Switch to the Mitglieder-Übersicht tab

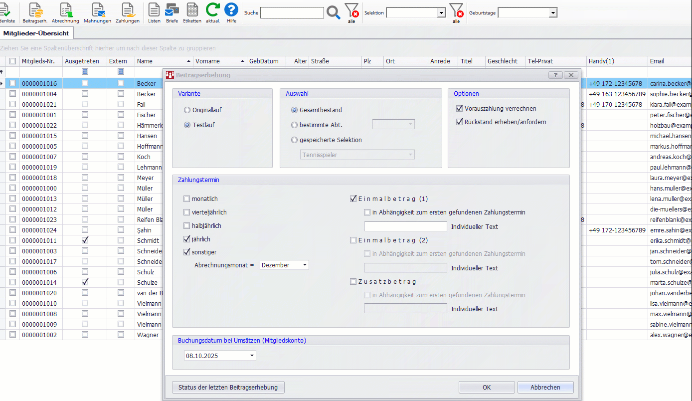point(36,33)
